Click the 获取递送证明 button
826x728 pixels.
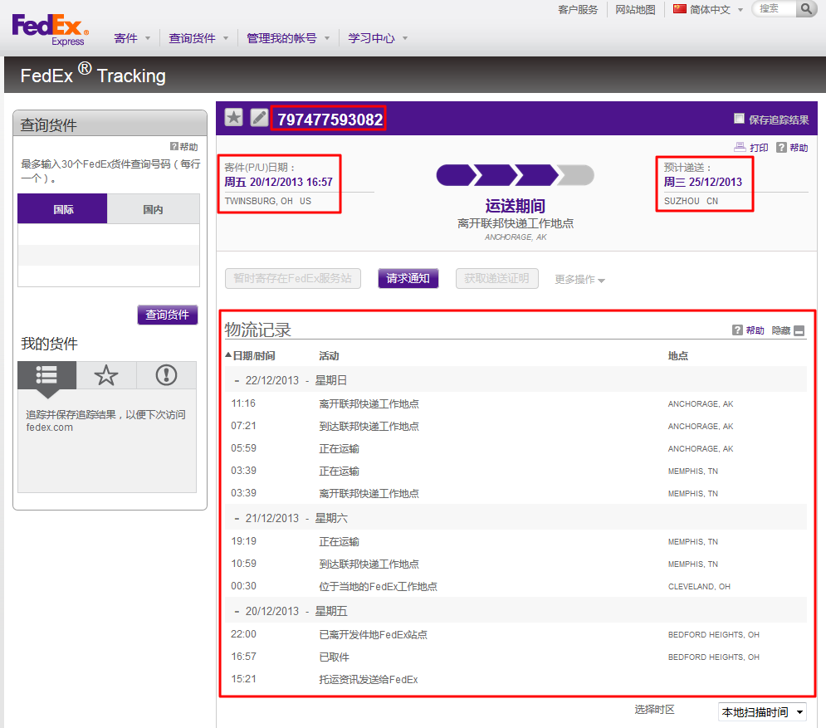click(496, 278)
